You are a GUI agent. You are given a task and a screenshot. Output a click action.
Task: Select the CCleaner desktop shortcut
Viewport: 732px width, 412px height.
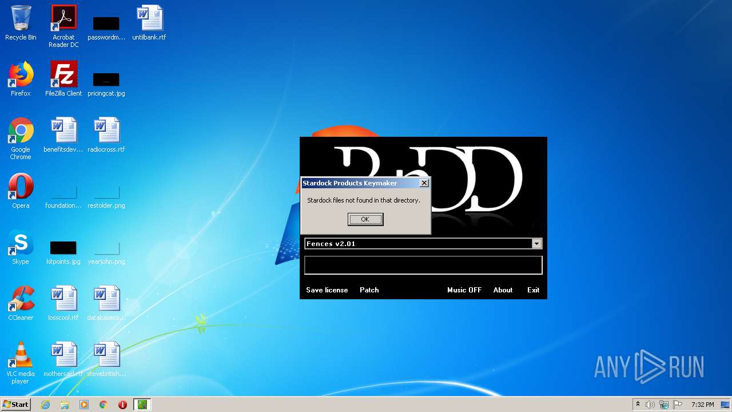click(x=21, y=304)
